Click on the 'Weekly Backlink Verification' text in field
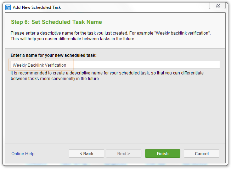The image size is (231, 169). click(x=39, y=65)
